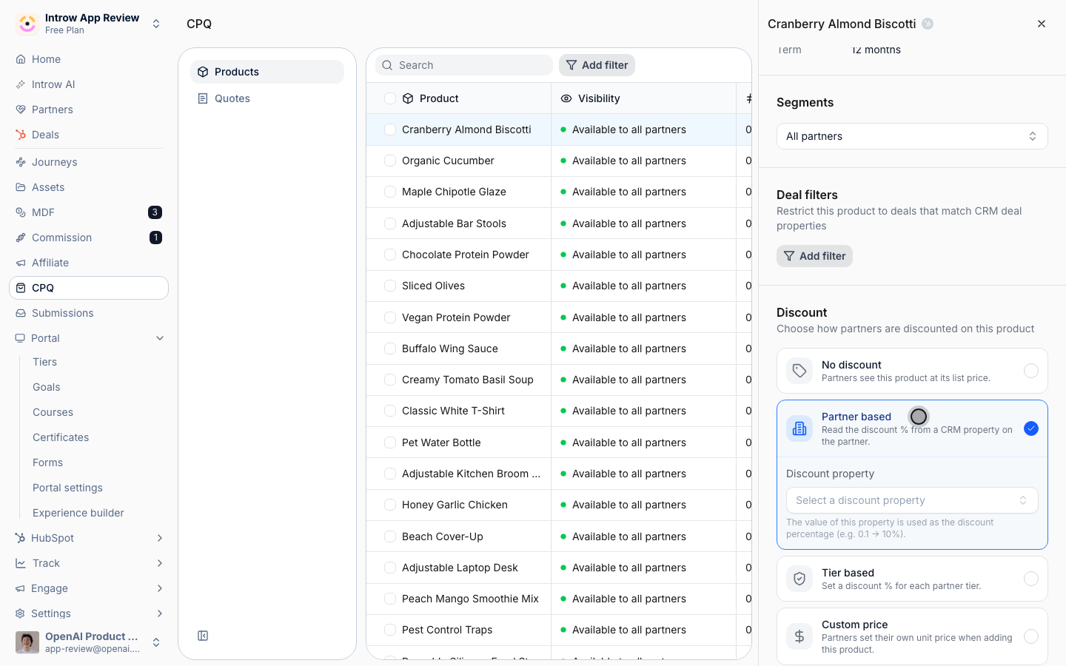Open Introw AI sparkle icon

click(x=21, y=84)
